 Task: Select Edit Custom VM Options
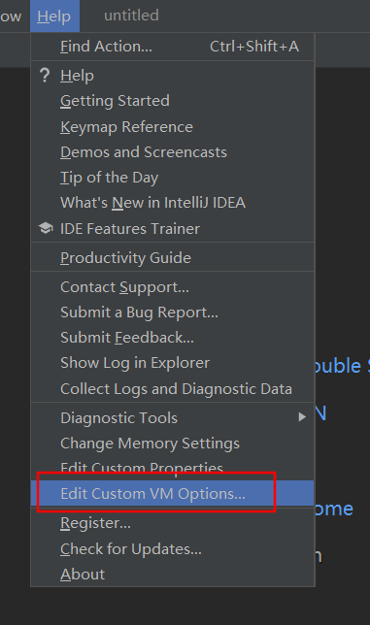pos(173,494)
